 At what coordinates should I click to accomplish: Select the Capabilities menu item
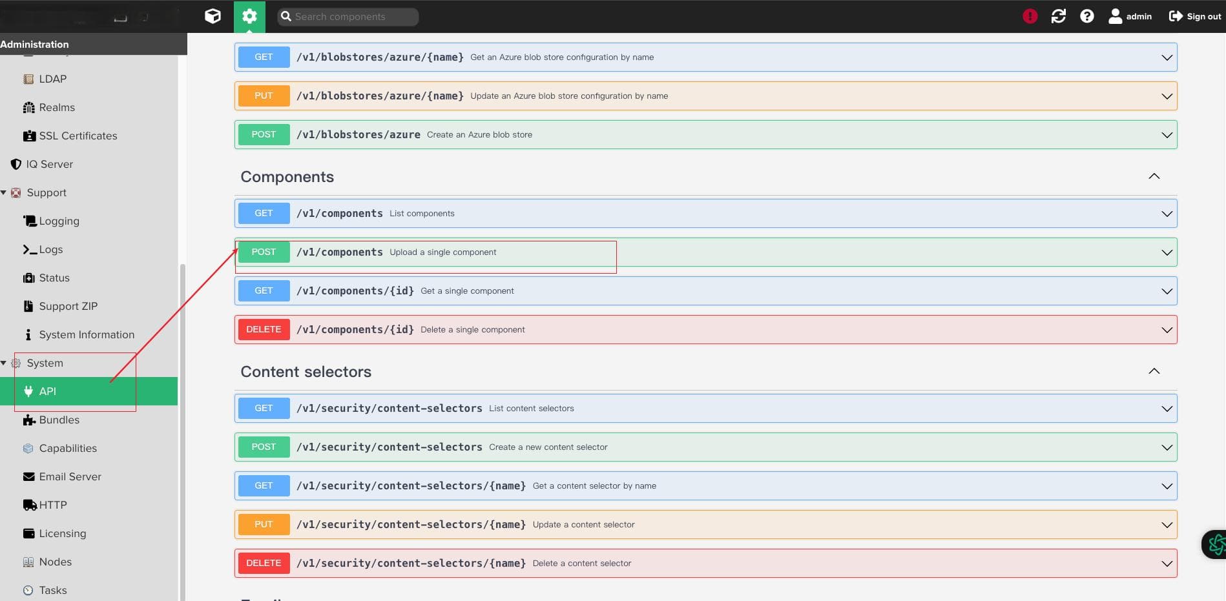89,448
